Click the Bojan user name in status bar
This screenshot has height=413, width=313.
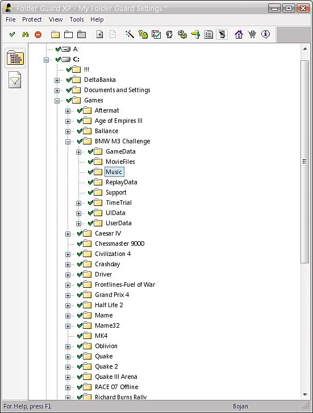coord(240,406)
